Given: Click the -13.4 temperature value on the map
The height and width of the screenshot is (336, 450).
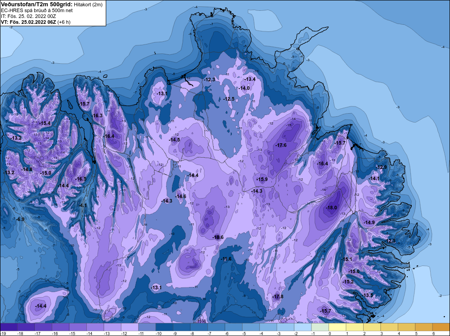Looking at the screenshot, I should 250,79.
